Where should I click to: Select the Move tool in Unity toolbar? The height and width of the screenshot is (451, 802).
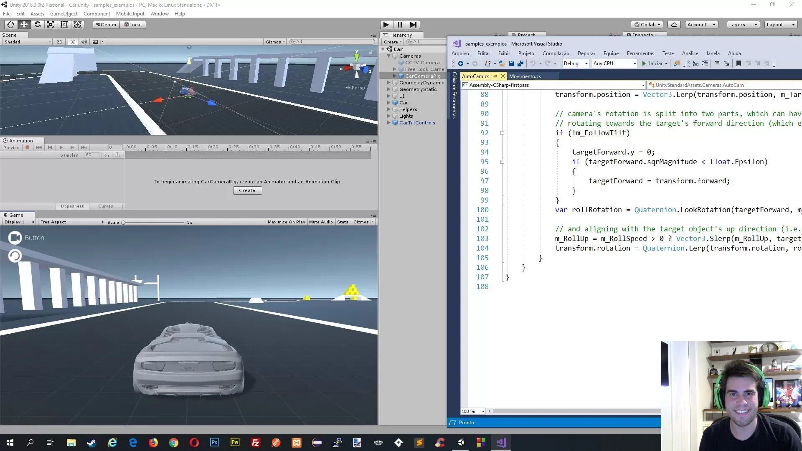[24, 25]
